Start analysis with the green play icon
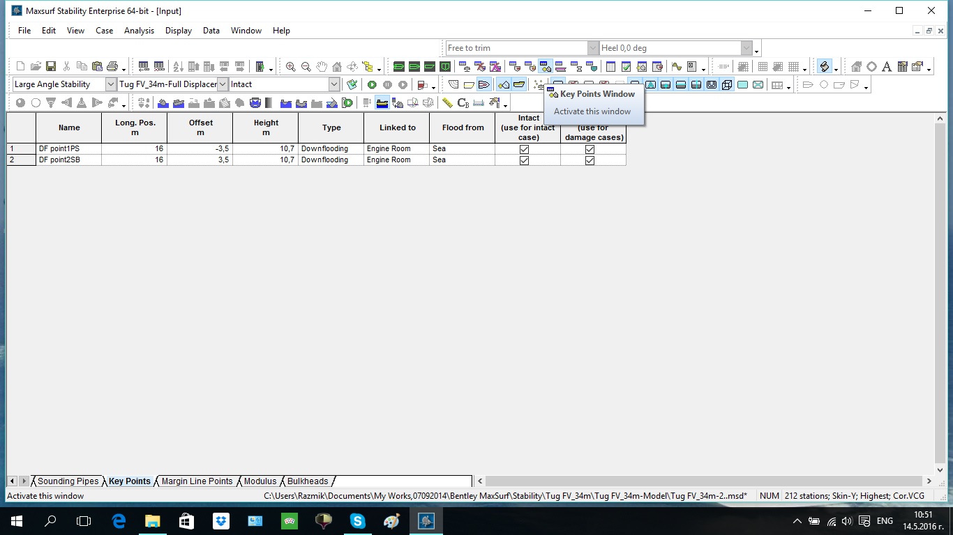The height and width of the screenshot is (535, 953). [372, 85]
